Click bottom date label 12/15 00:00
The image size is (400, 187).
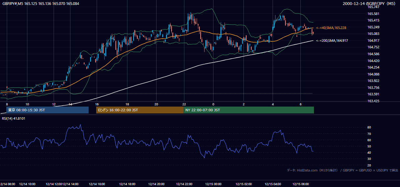[213, 184]
